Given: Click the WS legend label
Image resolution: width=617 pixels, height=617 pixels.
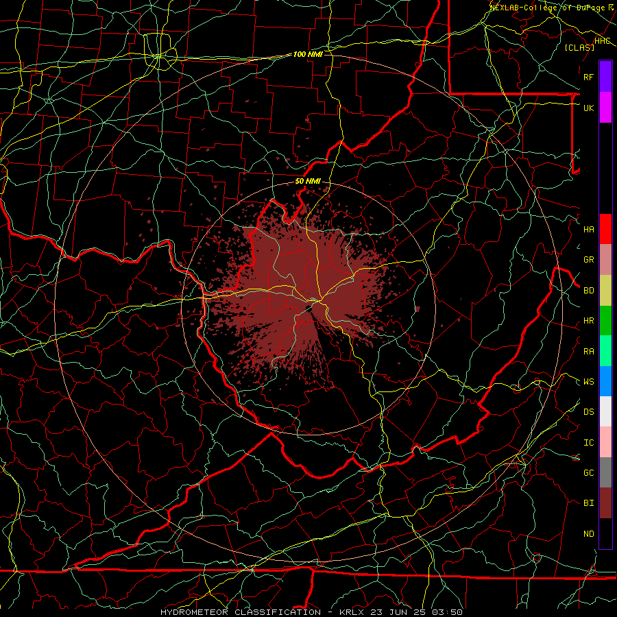Looking at the screenshot, I should coord(589,382).
